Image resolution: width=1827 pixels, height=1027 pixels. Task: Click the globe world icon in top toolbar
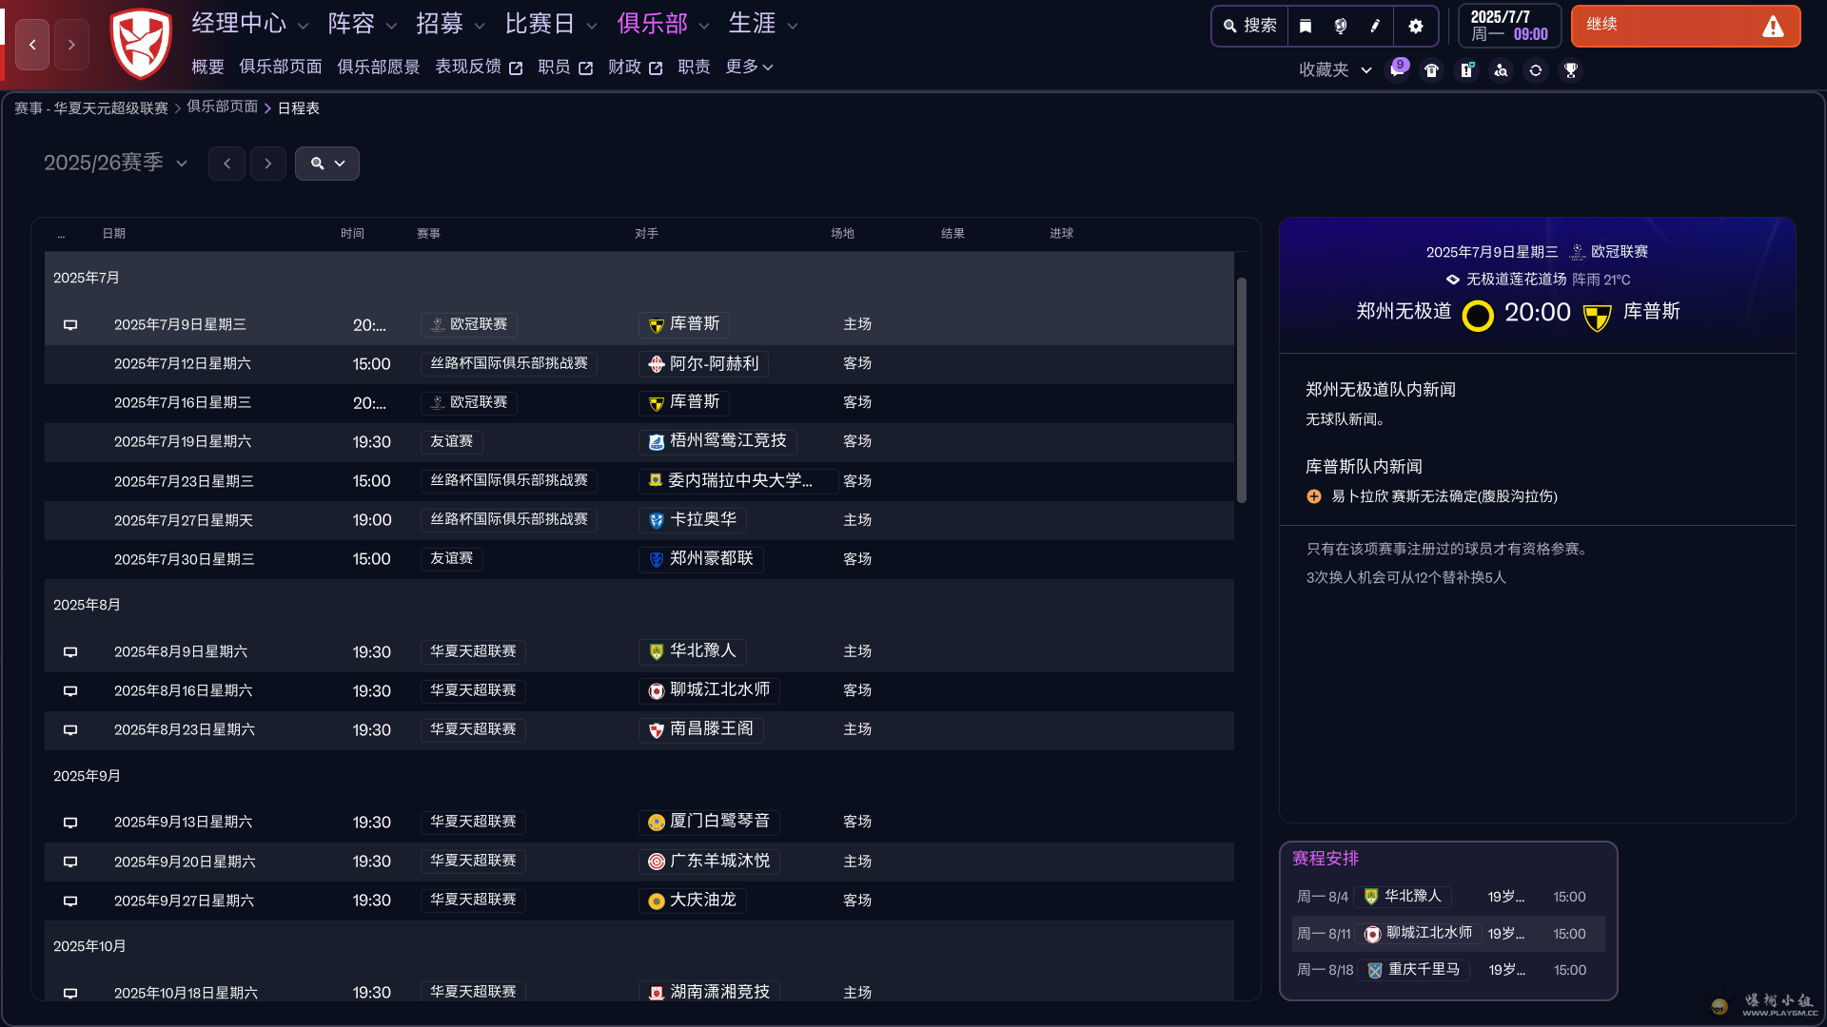(1340, 26)
